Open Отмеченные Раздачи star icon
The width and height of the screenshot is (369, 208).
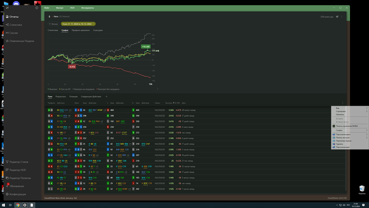click(x=7, y=41)
